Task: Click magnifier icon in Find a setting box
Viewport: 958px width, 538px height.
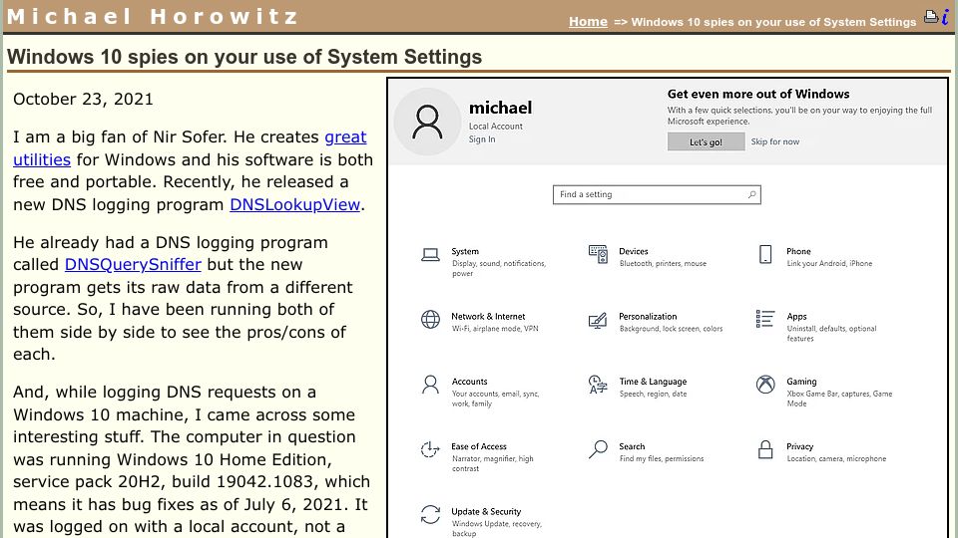Action: 751,194
